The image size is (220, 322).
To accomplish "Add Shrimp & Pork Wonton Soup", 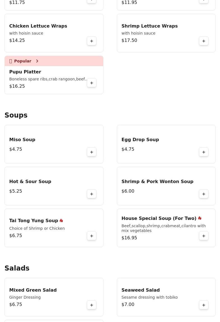I will 204,194.
